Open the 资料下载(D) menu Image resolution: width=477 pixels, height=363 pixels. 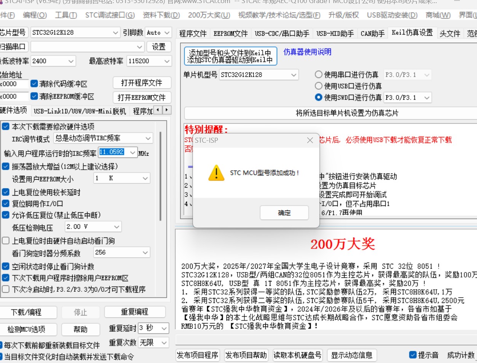[x=161, y=15]
